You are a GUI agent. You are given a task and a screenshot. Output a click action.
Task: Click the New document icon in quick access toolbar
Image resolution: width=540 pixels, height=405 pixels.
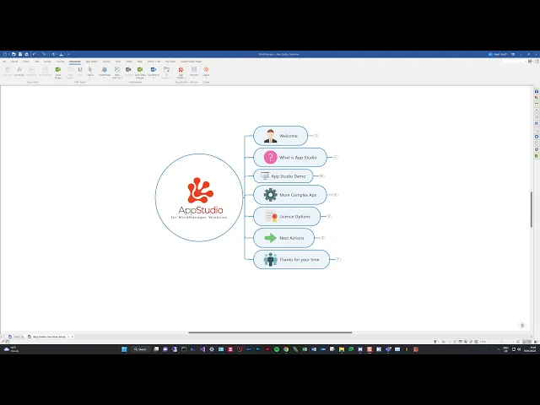[x=5, y=54]
